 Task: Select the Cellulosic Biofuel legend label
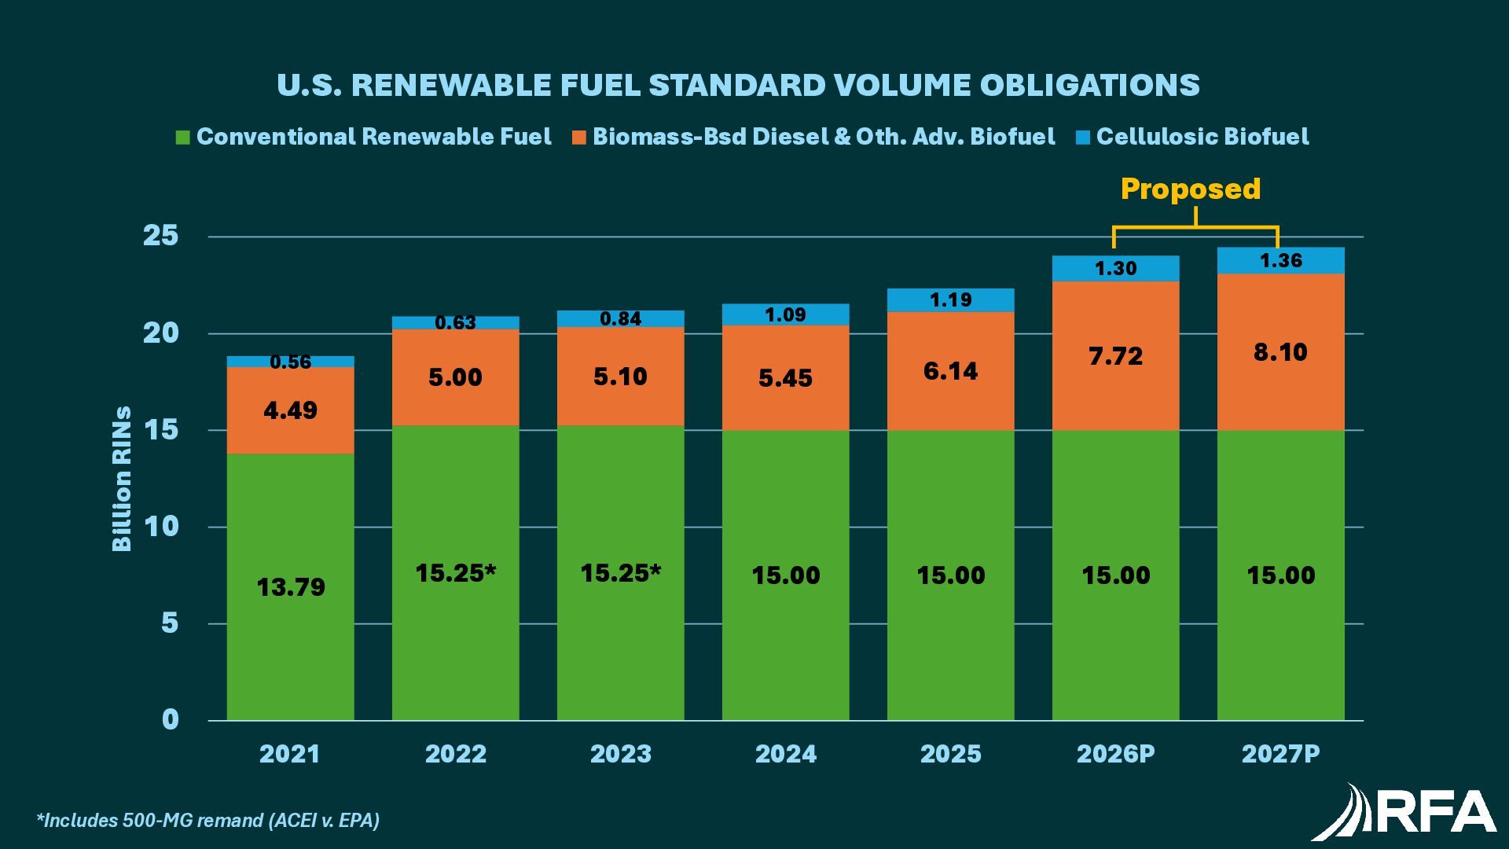point(1202,137)
